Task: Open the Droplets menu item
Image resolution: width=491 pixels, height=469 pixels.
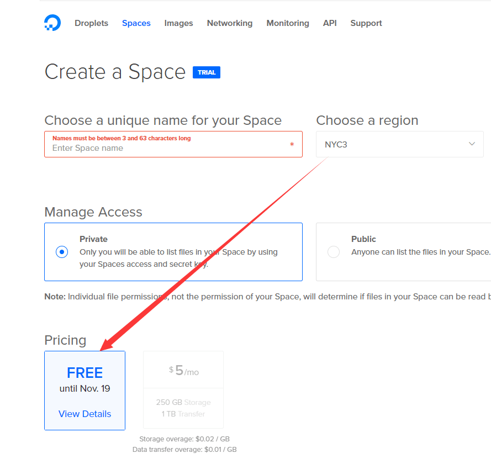Action: click(92, 23)
